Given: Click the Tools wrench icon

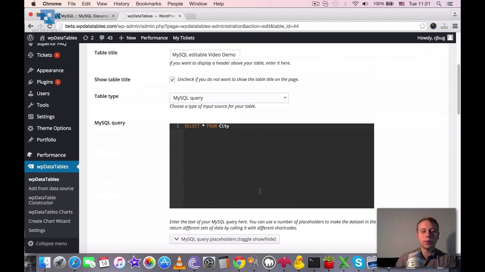Looking at the screenshot, I should [x=31, y=105].
